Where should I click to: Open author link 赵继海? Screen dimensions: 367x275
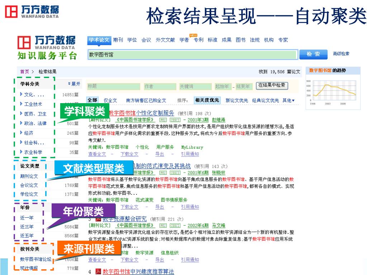218,120
